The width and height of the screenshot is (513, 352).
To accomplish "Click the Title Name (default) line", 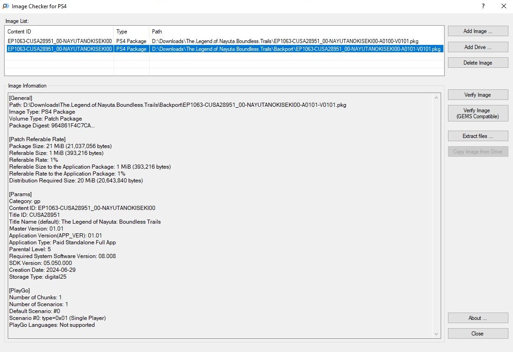I will [85, 222].
